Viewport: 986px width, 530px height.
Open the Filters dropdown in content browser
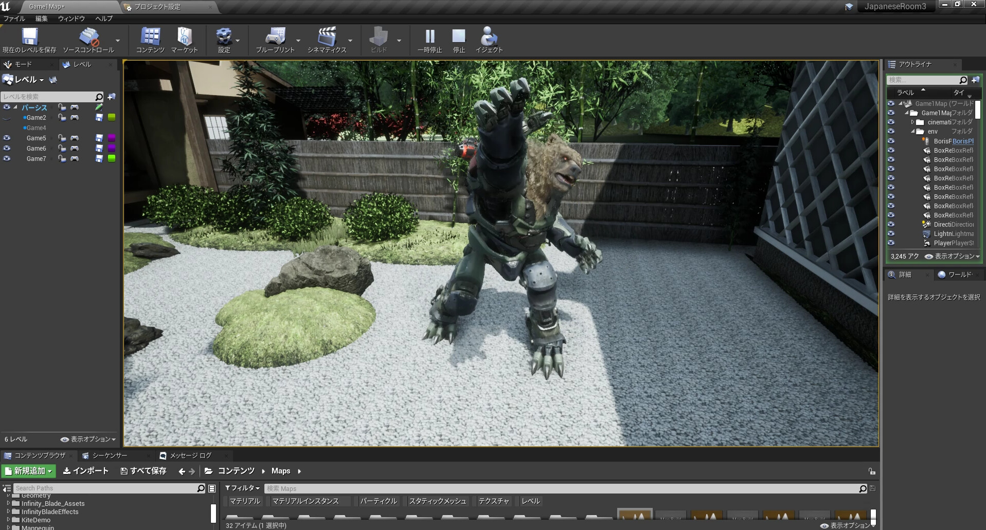click(243, 488)
